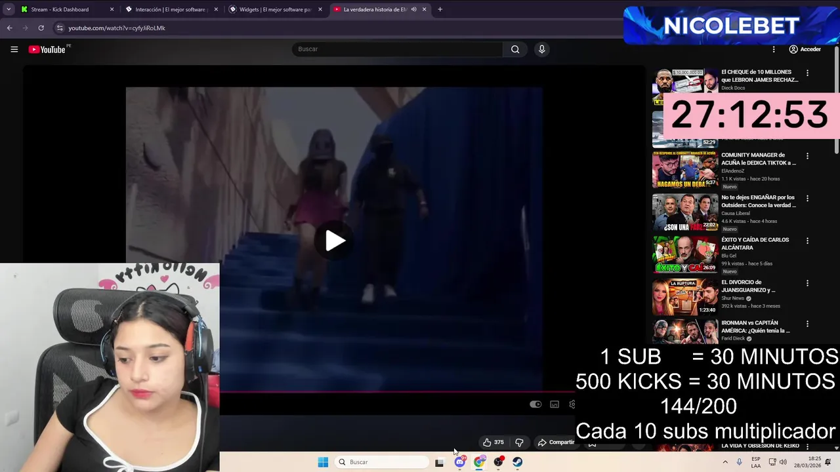The height and width of the screenshot is (472, 840).
Task: Open Chrome from the taskbar
Action: [x=479, y=462]
